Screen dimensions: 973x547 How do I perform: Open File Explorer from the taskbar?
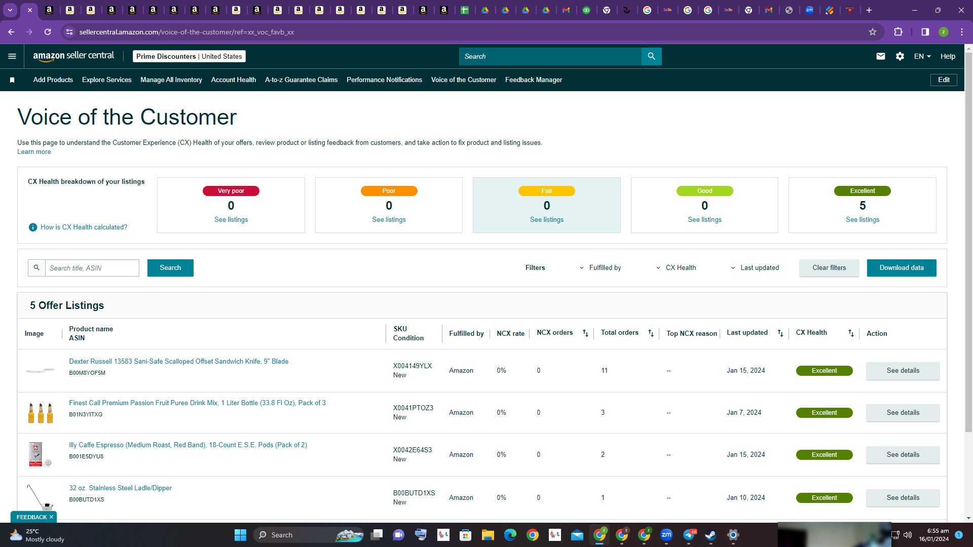[x=488, y=535]
